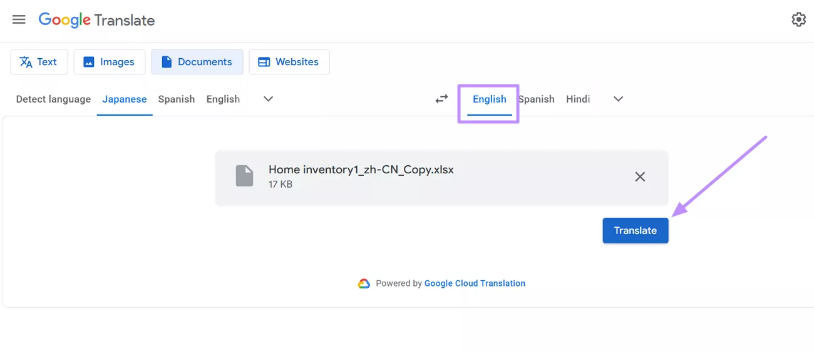Select the Documents tab
This screenshot has height=351, width=814.
pos(197,62)
